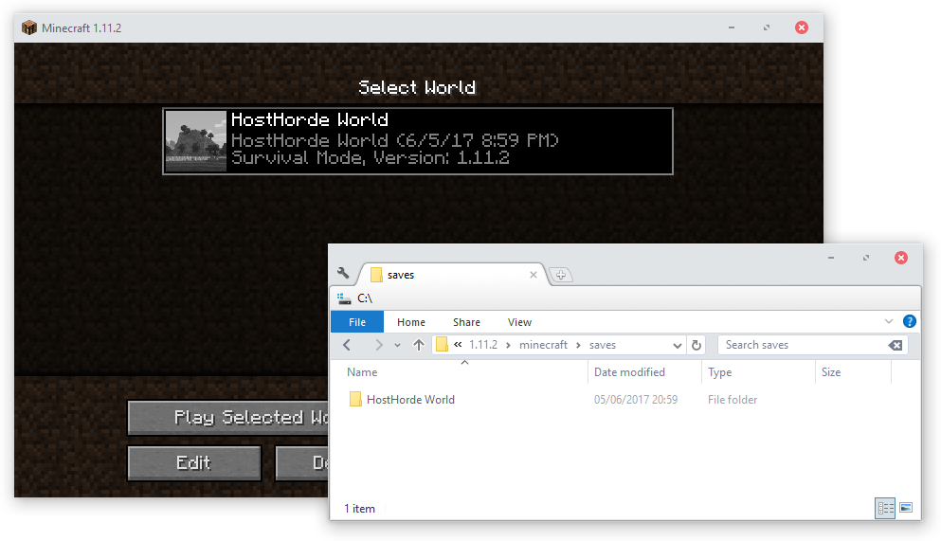The height and width of the screenshot is (541, 941).
Task: Minimize the Minecraft window
Action: (731, 27)
